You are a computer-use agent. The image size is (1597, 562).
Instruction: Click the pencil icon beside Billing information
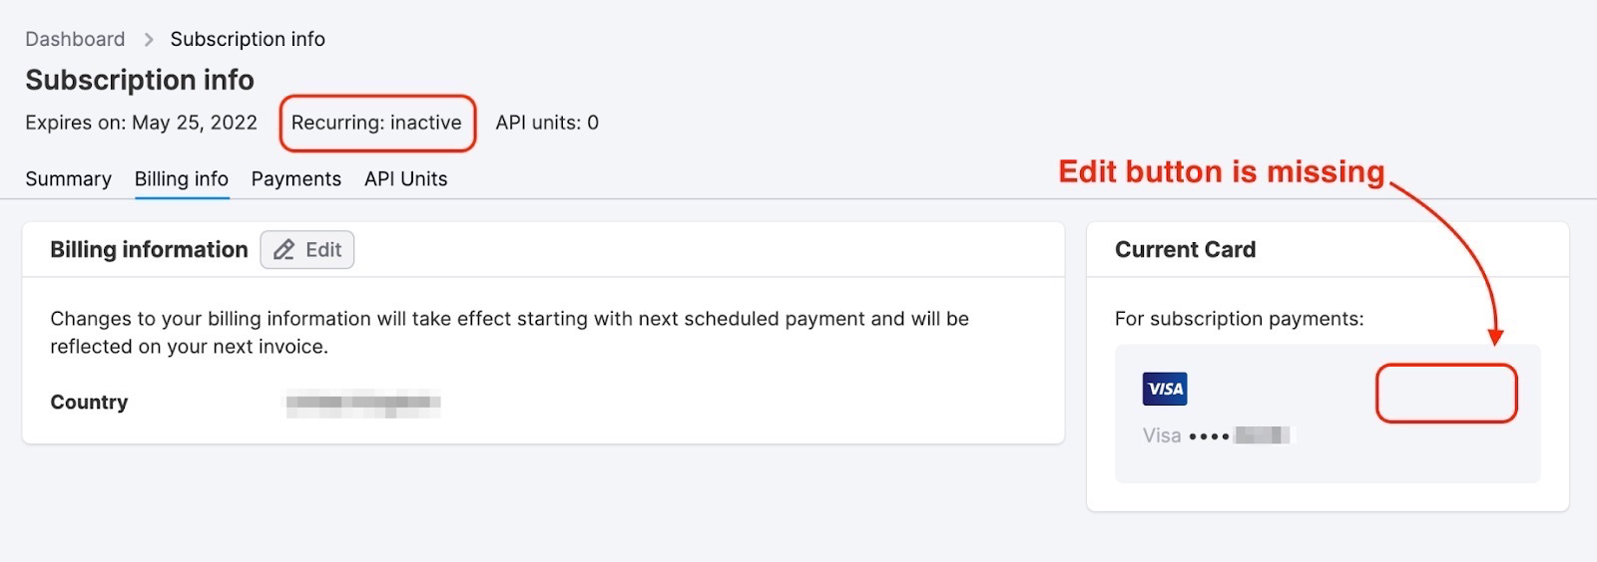tap(284, 250)
